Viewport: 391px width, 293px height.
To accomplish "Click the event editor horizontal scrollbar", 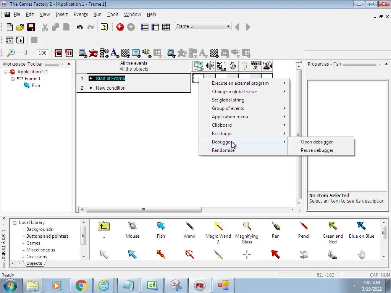I will (144, 210).
